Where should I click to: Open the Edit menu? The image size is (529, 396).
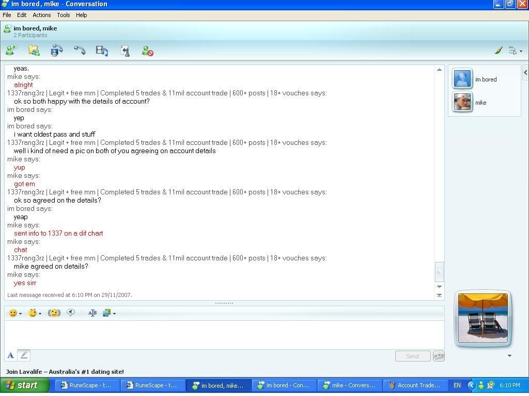(x=22, y=15)
